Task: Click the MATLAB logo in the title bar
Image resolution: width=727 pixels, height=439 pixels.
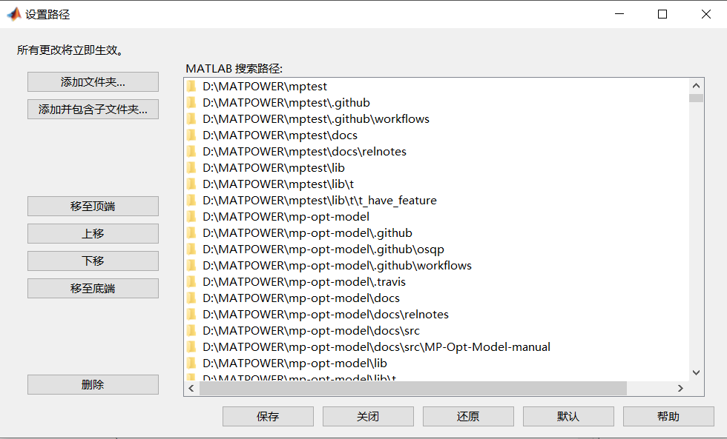Action: click(13, 13)
